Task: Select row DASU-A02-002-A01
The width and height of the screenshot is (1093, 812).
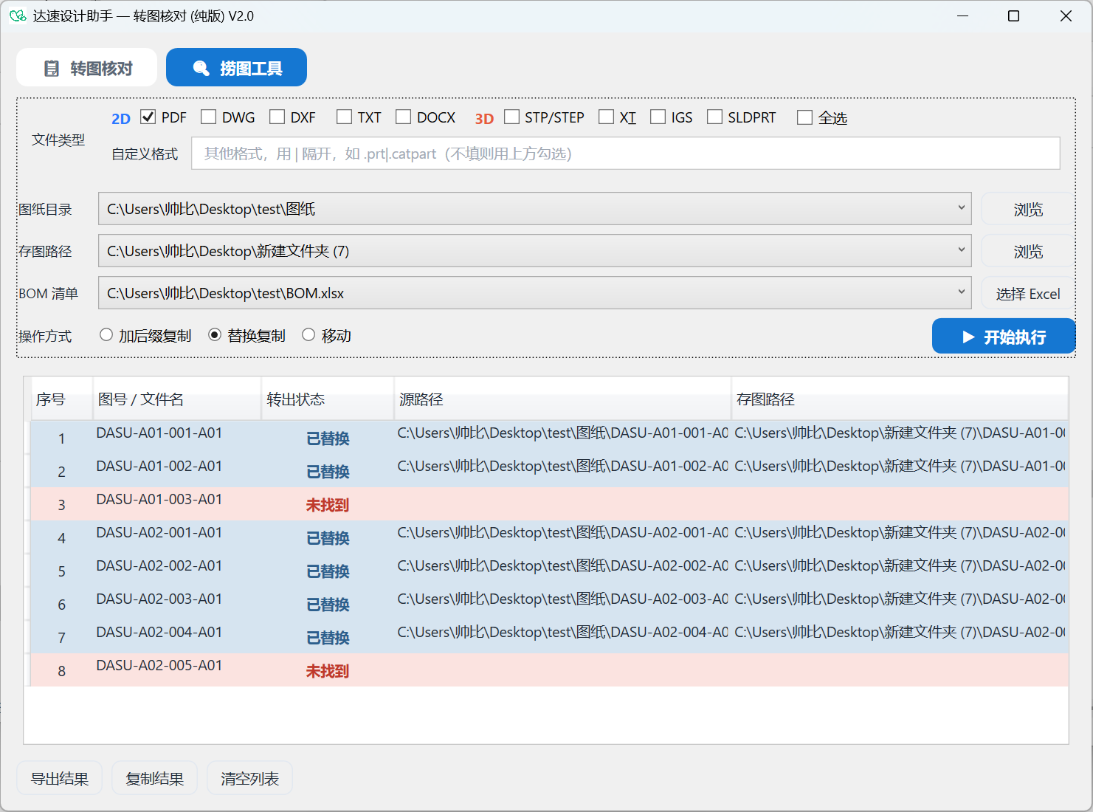Action: [x=549, y=571]
